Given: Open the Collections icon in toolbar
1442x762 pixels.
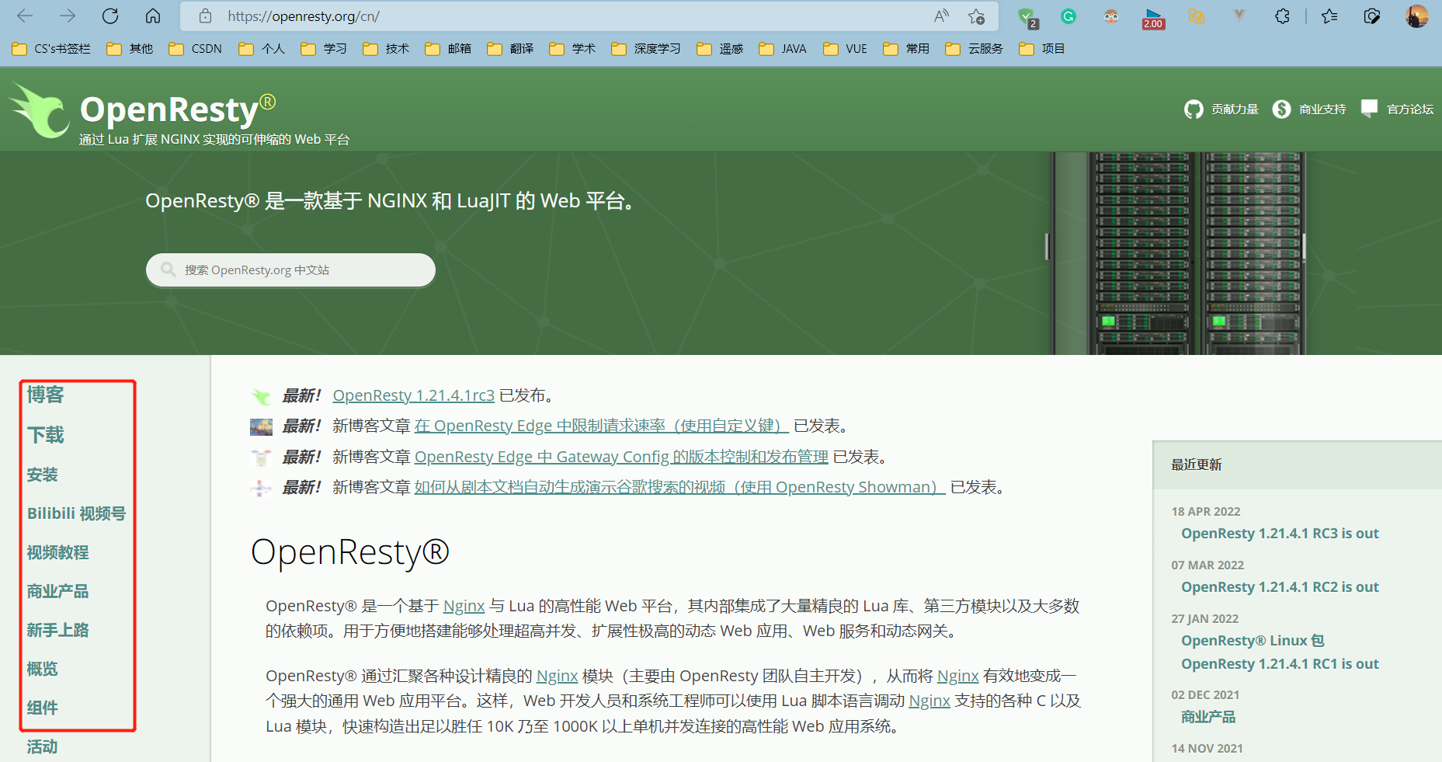Looking at the screenshot, I should pyautogui.click(x=1372, y=16).
